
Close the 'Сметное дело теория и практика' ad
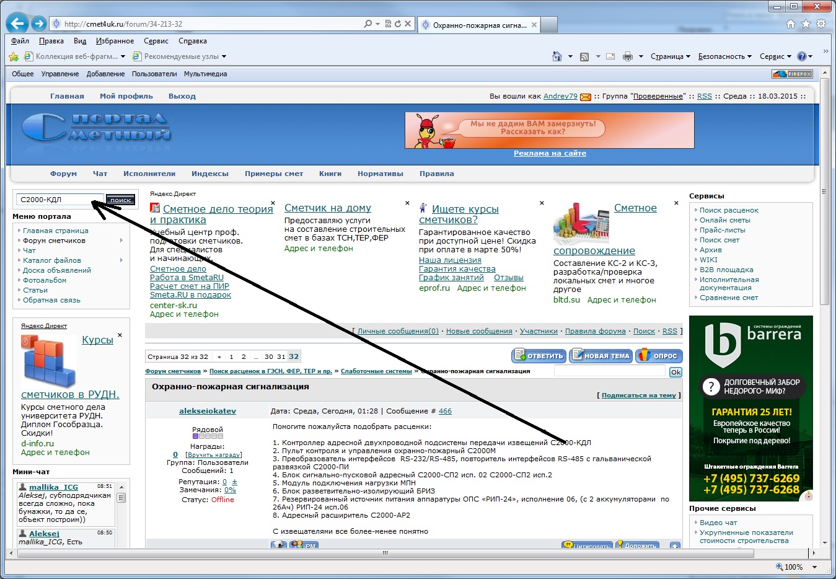[273, 203]
